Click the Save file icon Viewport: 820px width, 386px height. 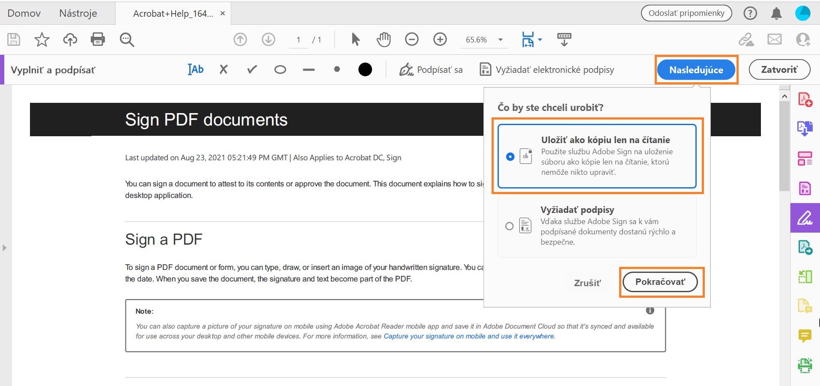[x=14, y=39]
